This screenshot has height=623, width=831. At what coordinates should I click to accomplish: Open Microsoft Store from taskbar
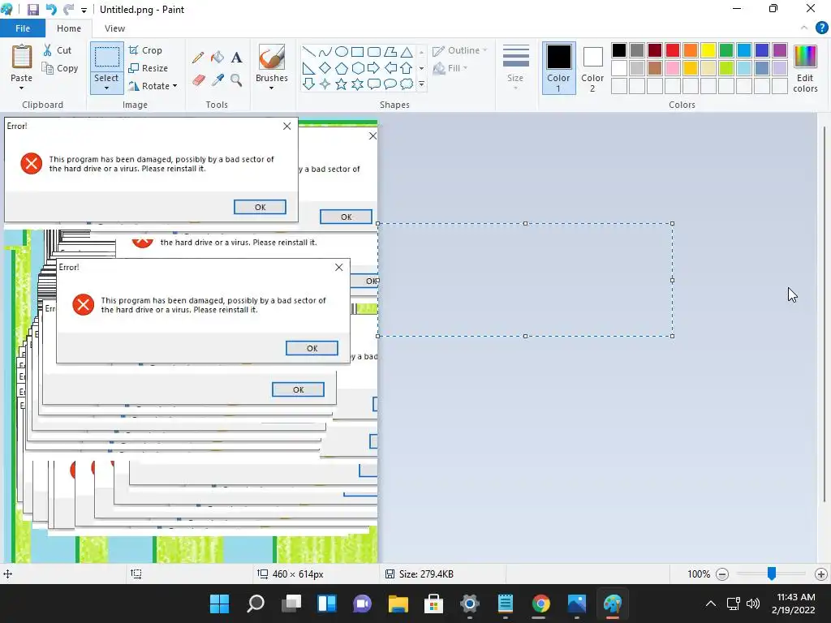(433, 604)
